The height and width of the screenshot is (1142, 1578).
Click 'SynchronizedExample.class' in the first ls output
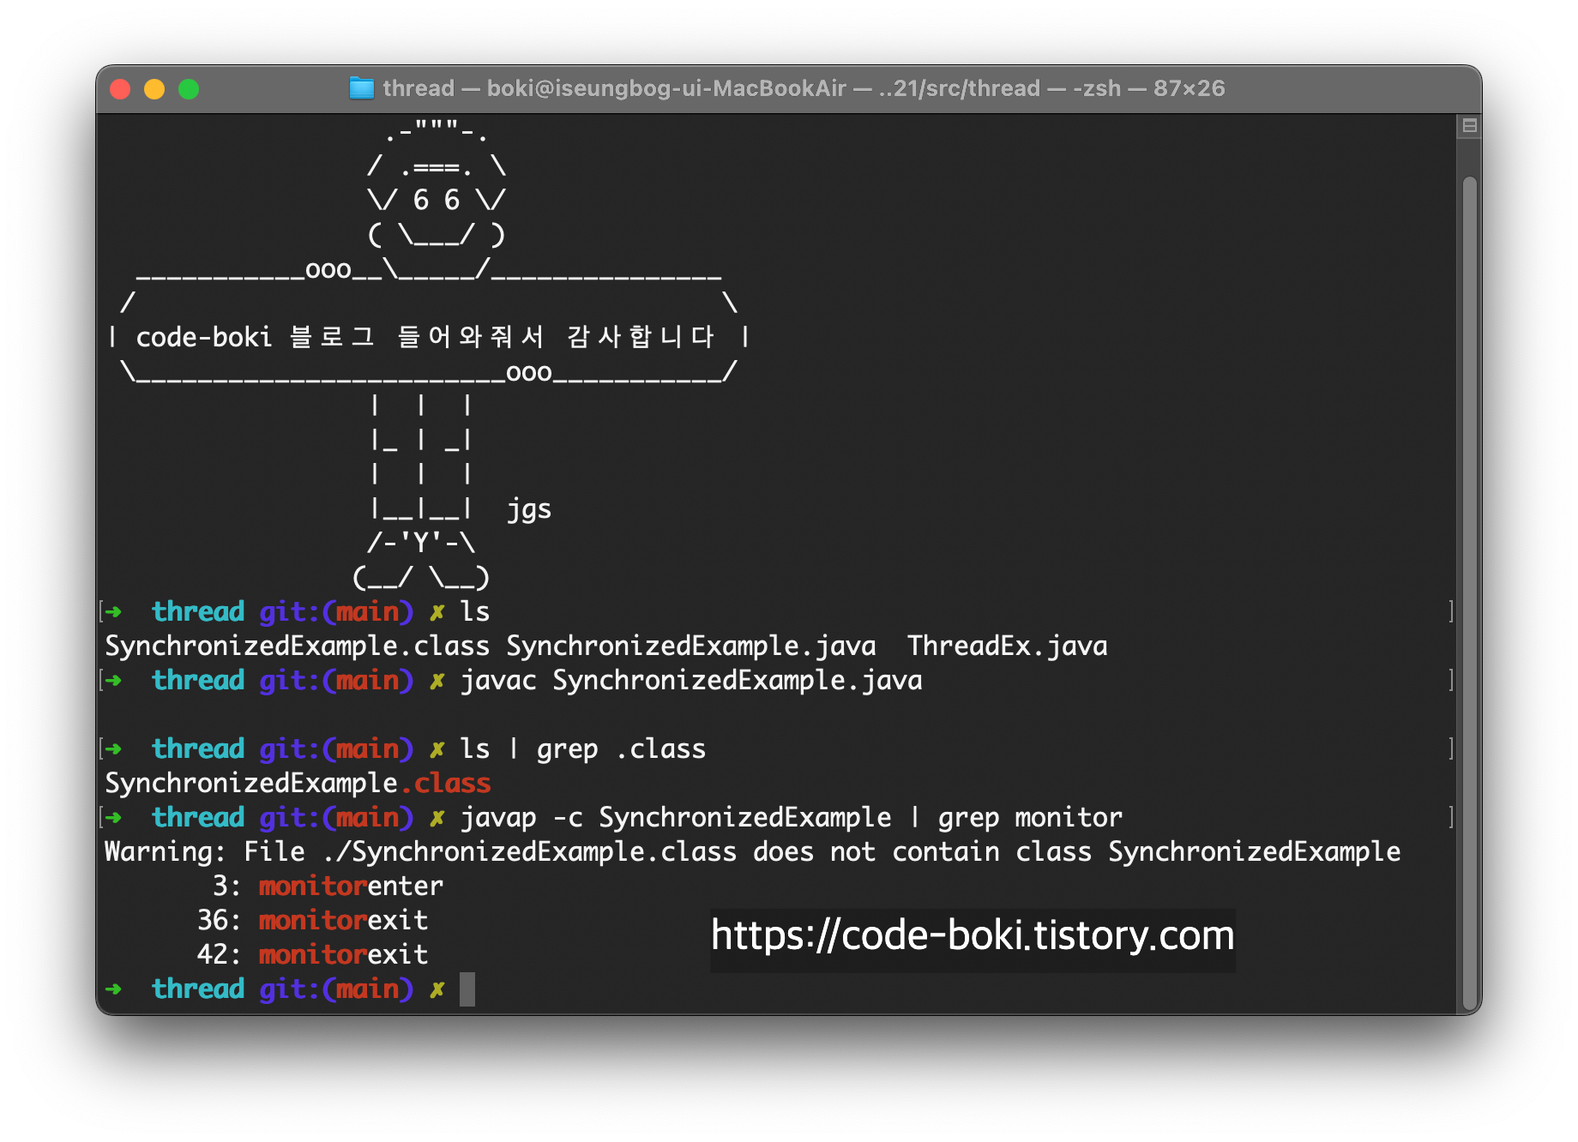297,646
